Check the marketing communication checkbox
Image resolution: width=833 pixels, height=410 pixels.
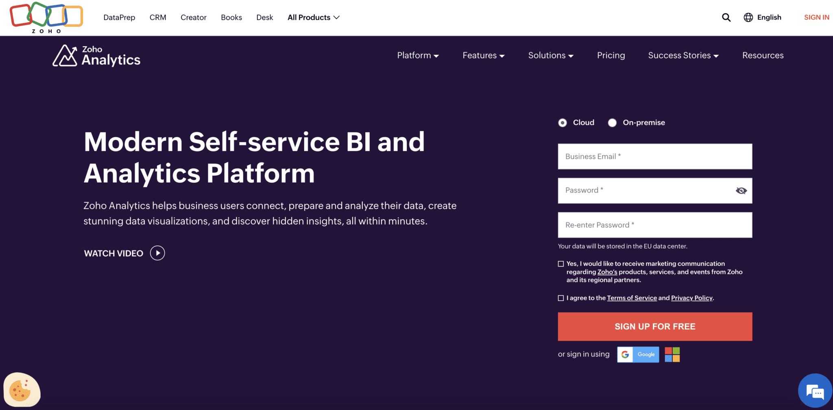[561, 264]
